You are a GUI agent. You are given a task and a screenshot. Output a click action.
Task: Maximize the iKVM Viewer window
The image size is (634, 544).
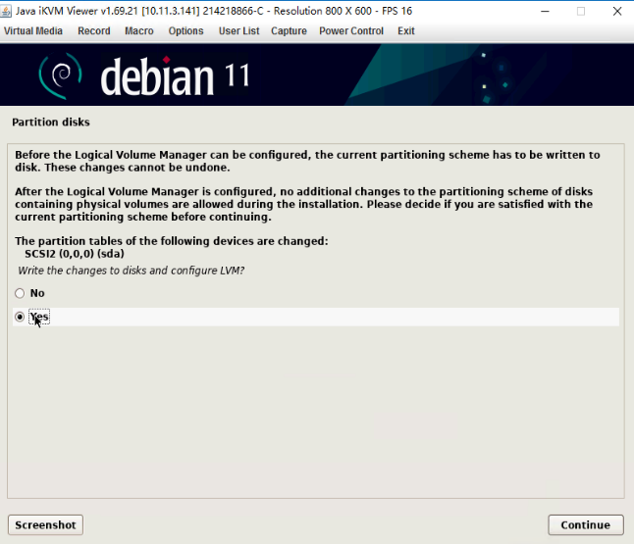click(x=581, y=12)
